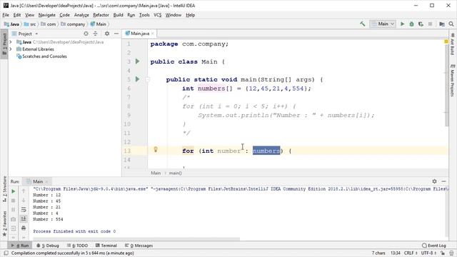The height and width of the screenshot is (257, 457).
Task: Click run gutter arrow beside class Main
Action: point(138,61)
